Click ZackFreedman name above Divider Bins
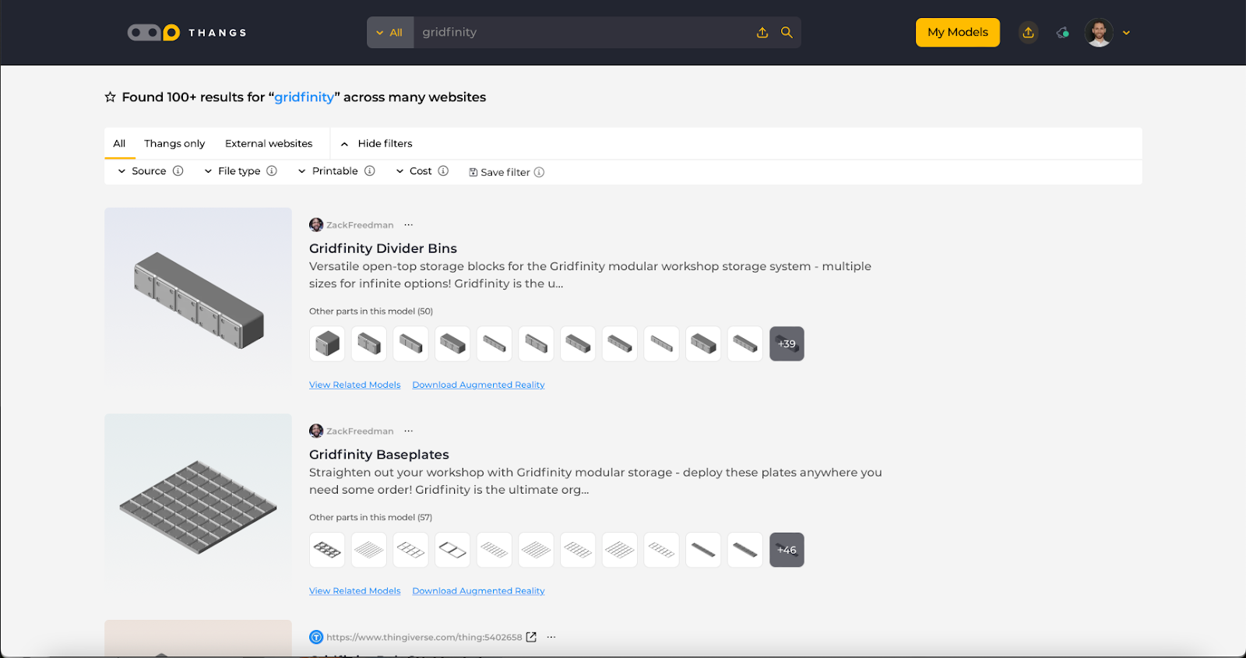 [360, 225]
